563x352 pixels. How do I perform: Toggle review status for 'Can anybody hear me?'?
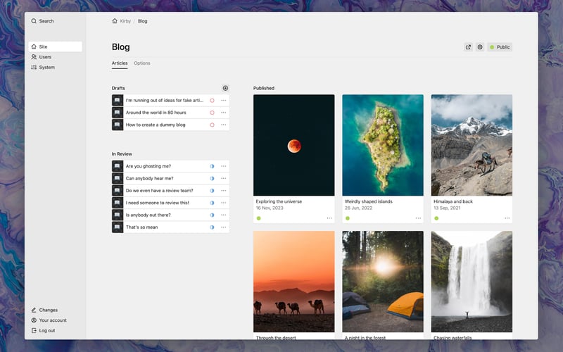213,179
